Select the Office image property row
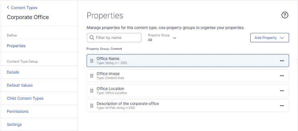The height and width of the screenshot is (131, 298). tap(188, 76)
